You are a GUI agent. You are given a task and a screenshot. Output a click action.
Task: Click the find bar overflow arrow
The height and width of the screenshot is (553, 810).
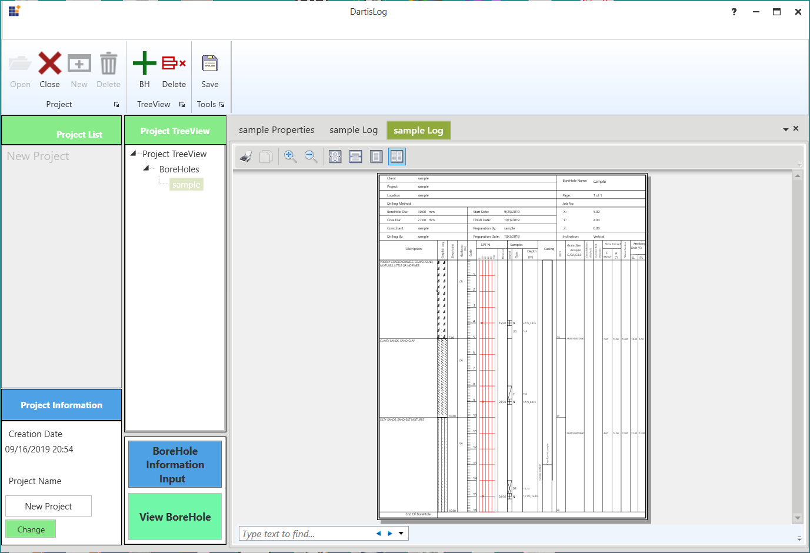(799, 538)
